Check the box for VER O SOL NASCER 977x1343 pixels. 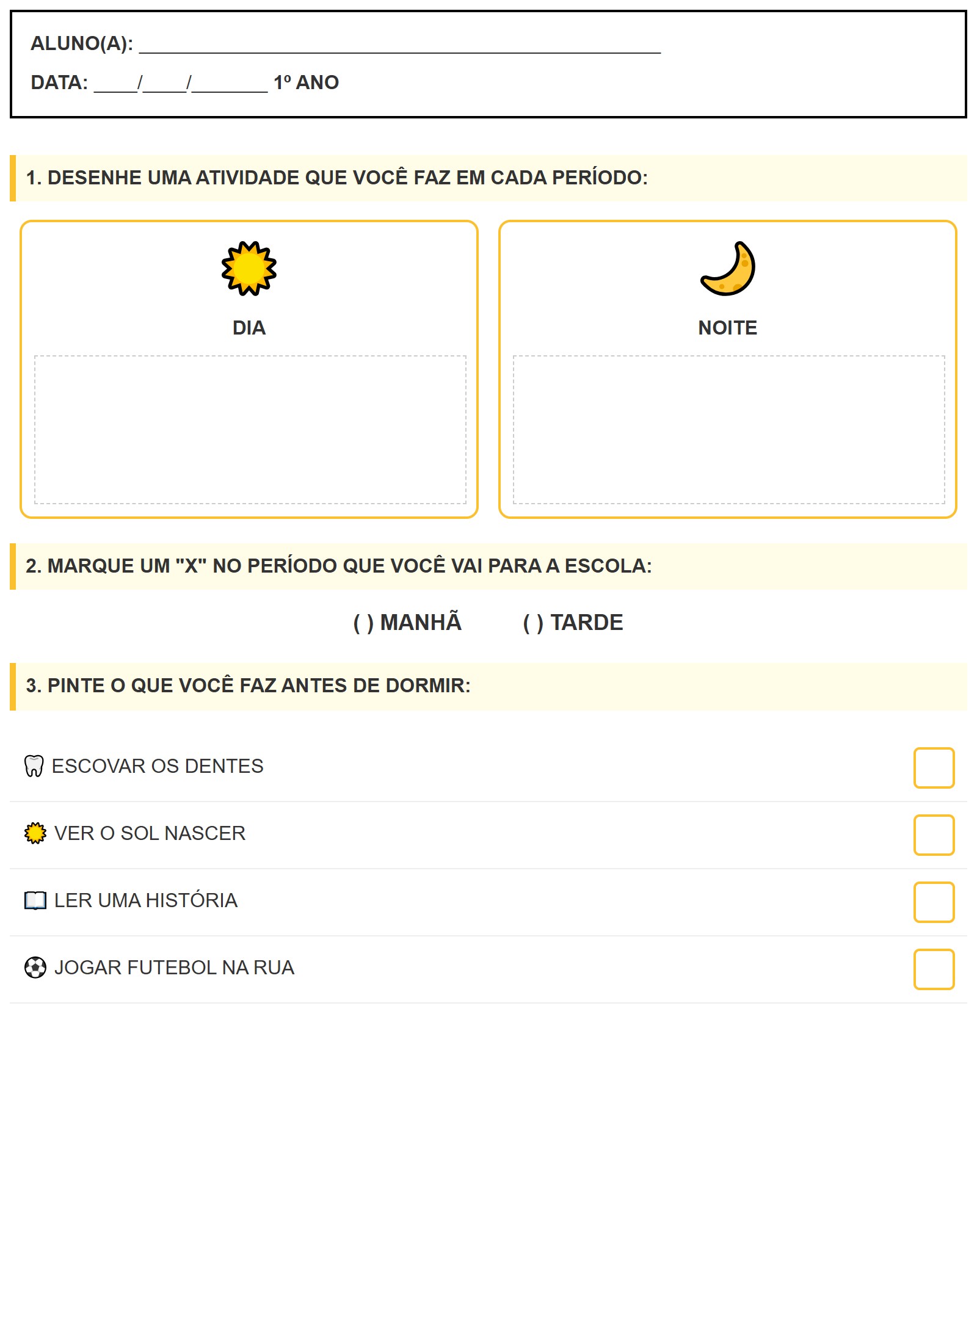point(934,835)
